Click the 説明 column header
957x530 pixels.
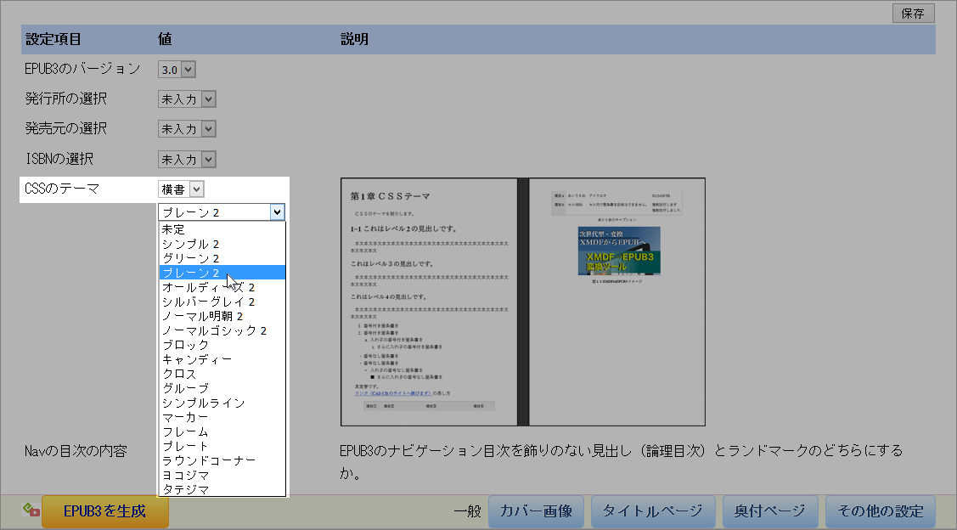click(x=354, y=40)
